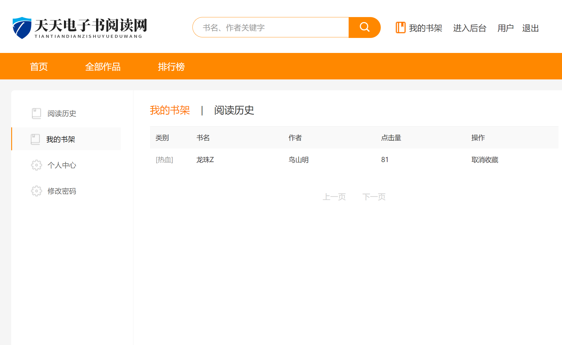
Task: Select the 我的书架 tab heading
Action: tap(169, 110)
